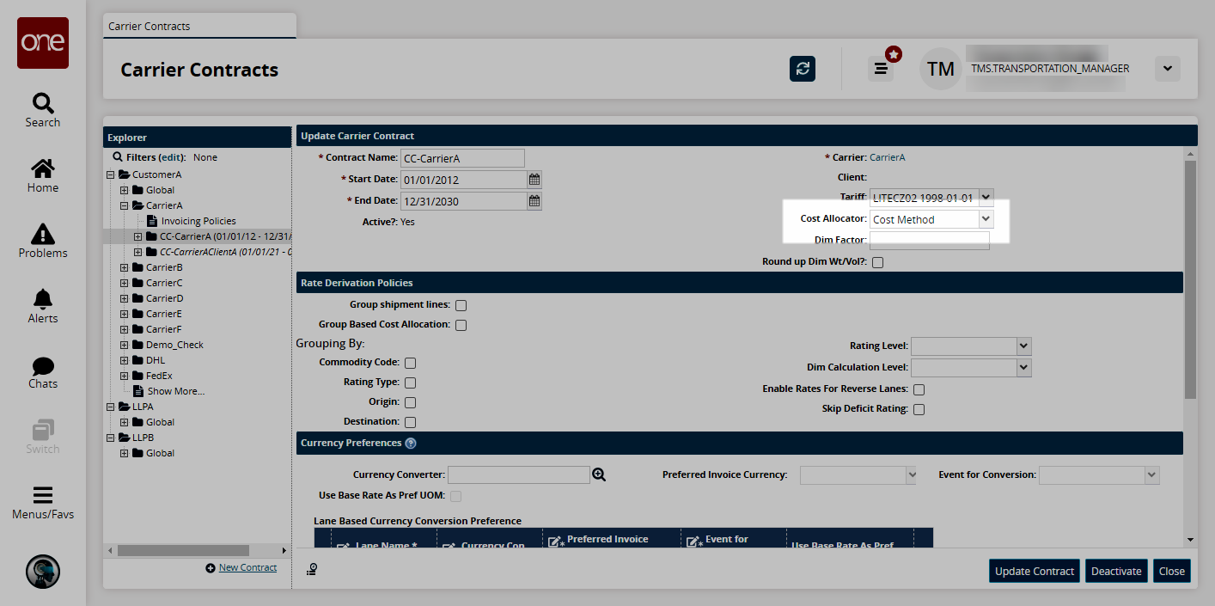Click the refresh icon in header
Viewport: 1215px width, 606px height.
click(x=802, y=69)
